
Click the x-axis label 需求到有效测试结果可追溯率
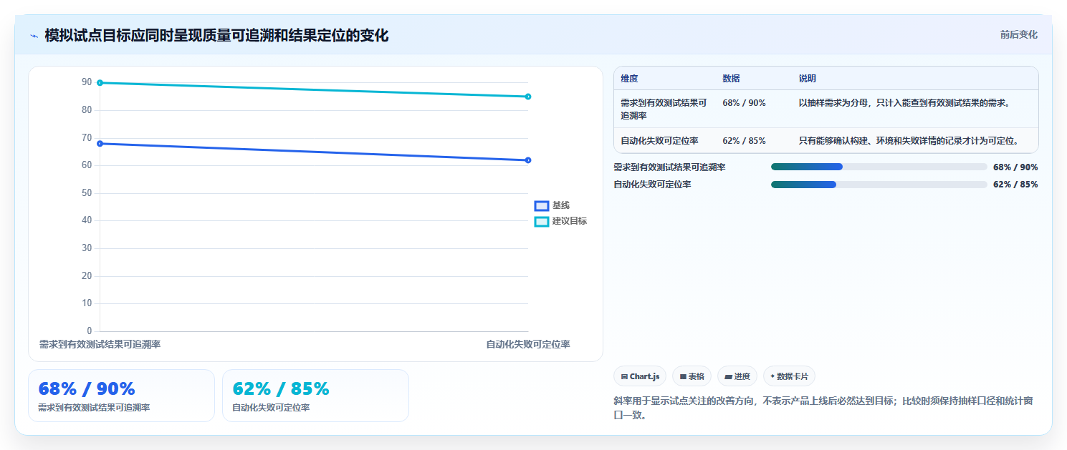100,345
